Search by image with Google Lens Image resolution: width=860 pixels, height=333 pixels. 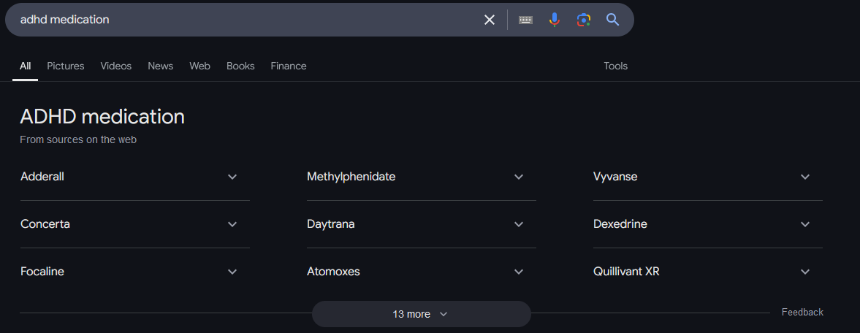tap(583, 20)
